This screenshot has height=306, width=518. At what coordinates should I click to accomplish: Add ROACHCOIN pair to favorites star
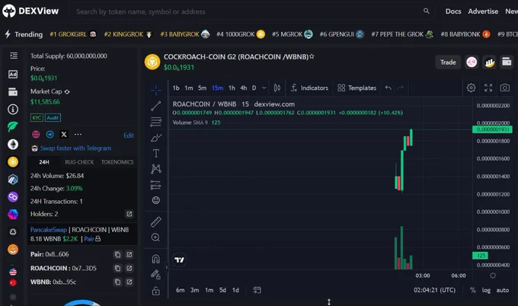point(312,56)
